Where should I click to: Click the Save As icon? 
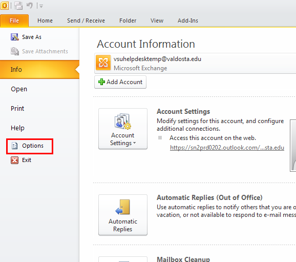click(15, 37)
